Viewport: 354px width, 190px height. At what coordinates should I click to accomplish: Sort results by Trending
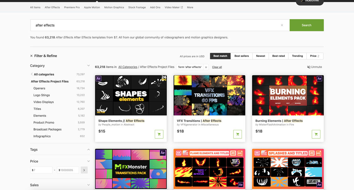[297, 56]
